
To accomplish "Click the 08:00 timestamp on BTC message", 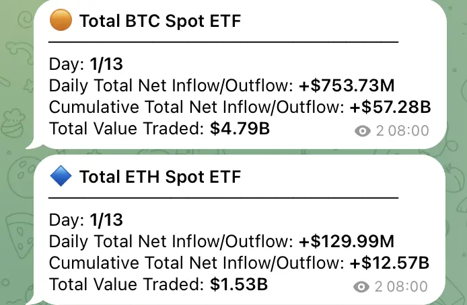I will point(407,132).
